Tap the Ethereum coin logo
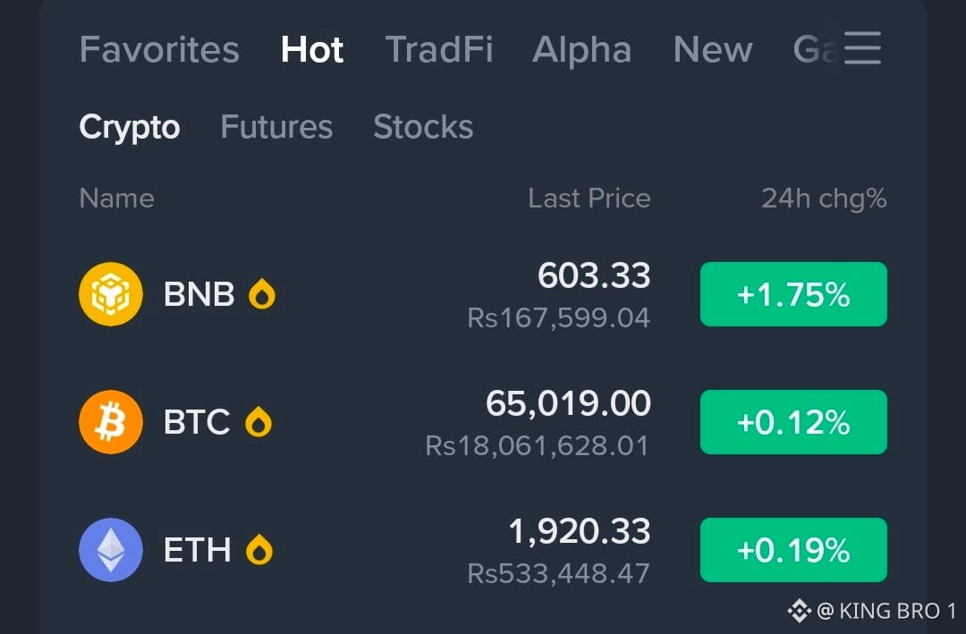This screenshot has width=966, height=634. click(x=111, y=550)
